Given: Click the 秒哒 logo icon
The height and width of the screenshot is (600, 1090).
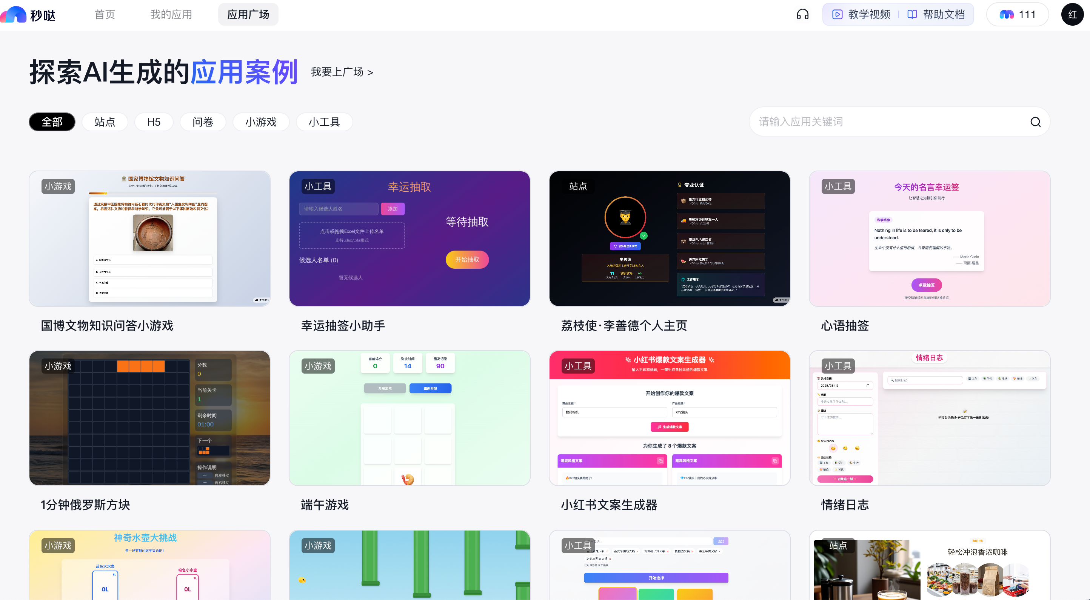Looking at the screenshot, I should (x=14, y=15).
